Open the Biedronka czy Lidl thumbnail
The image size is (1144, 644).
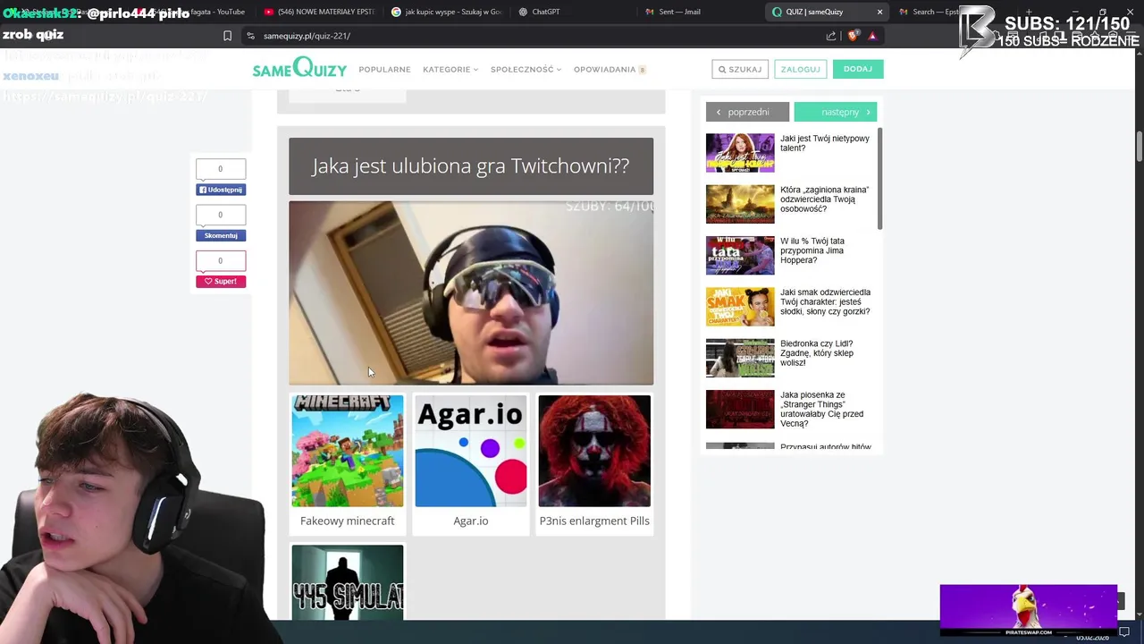(740, 358)
